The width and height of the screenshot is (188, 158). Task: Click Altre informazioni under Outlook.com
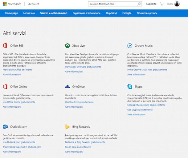click(x=12, y=152)
